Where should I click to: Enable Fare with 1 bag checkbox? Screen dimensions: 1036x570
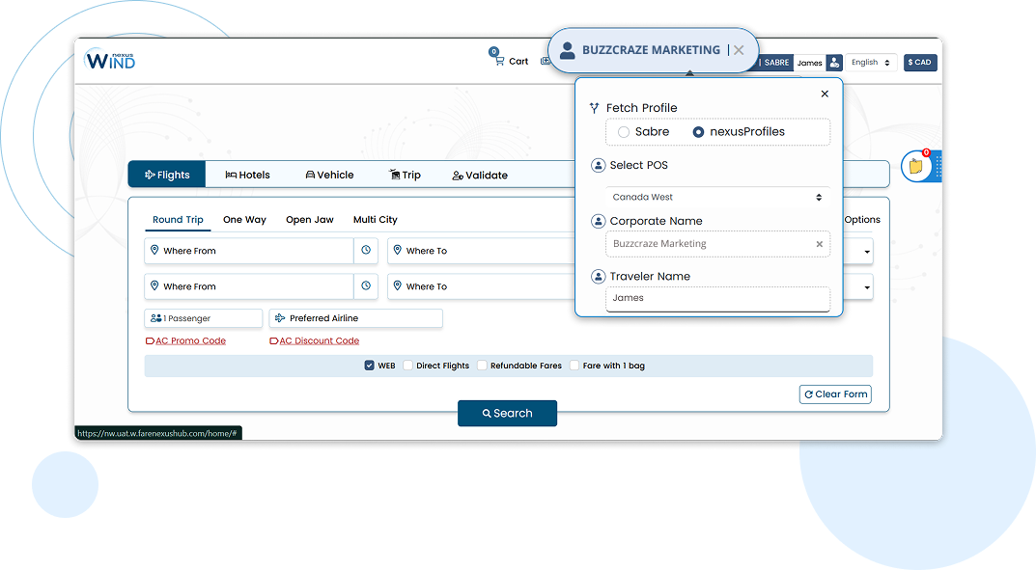(x=574, y=366)
